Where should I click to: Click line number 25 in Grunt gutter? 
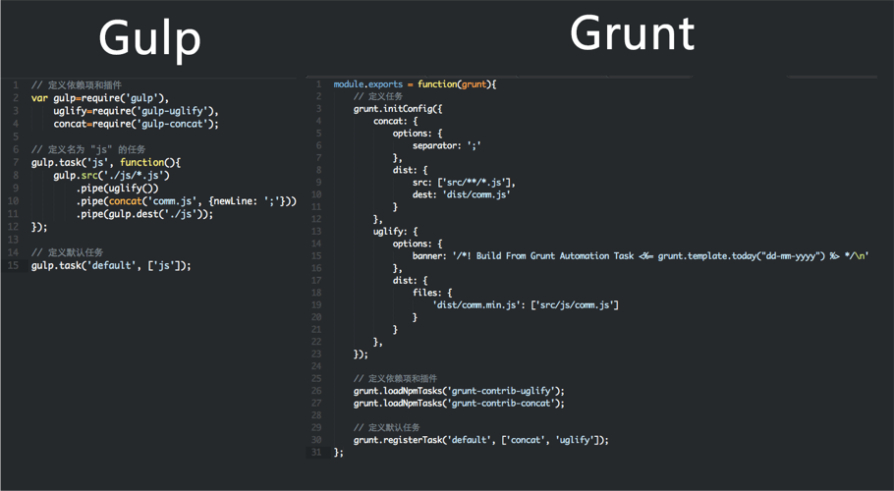pyautogui.click(x=316, y=379)
